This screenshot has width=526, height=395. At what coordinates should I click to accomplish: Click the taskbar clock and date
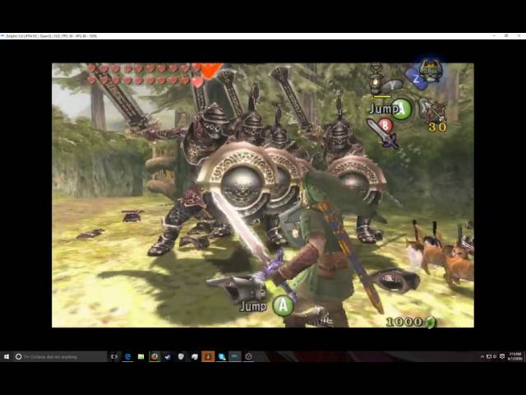click(x=514, y=356)
